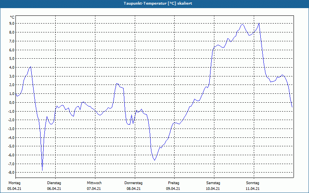Click the date 06.04.21
The height and width of the screenshot is (193, 309).
pyautogui.click(x=54, y=189)
